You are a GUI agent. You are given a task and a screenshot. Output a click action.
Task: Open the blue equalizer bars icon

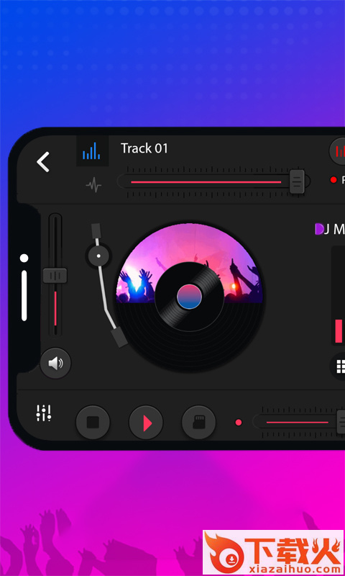92,150
